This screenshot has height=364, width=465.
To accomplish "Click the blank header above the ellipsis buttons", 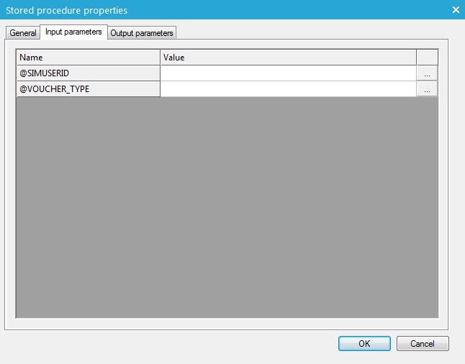I will coord(427,58).
